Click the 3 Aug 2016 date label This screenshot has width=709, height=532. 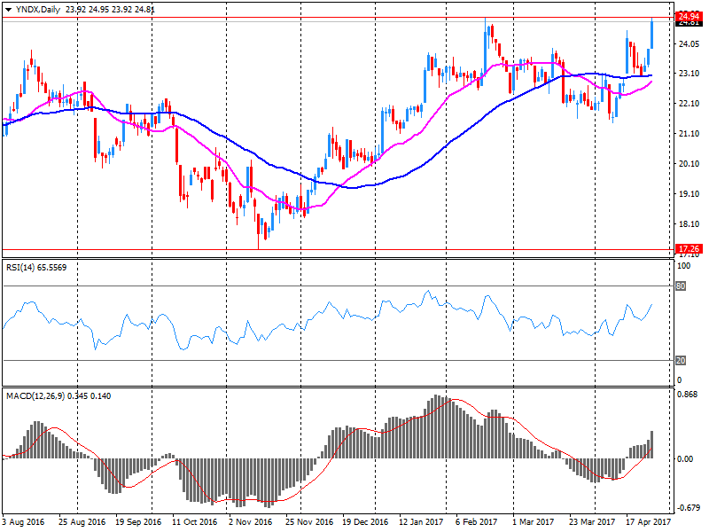(24, 521)
